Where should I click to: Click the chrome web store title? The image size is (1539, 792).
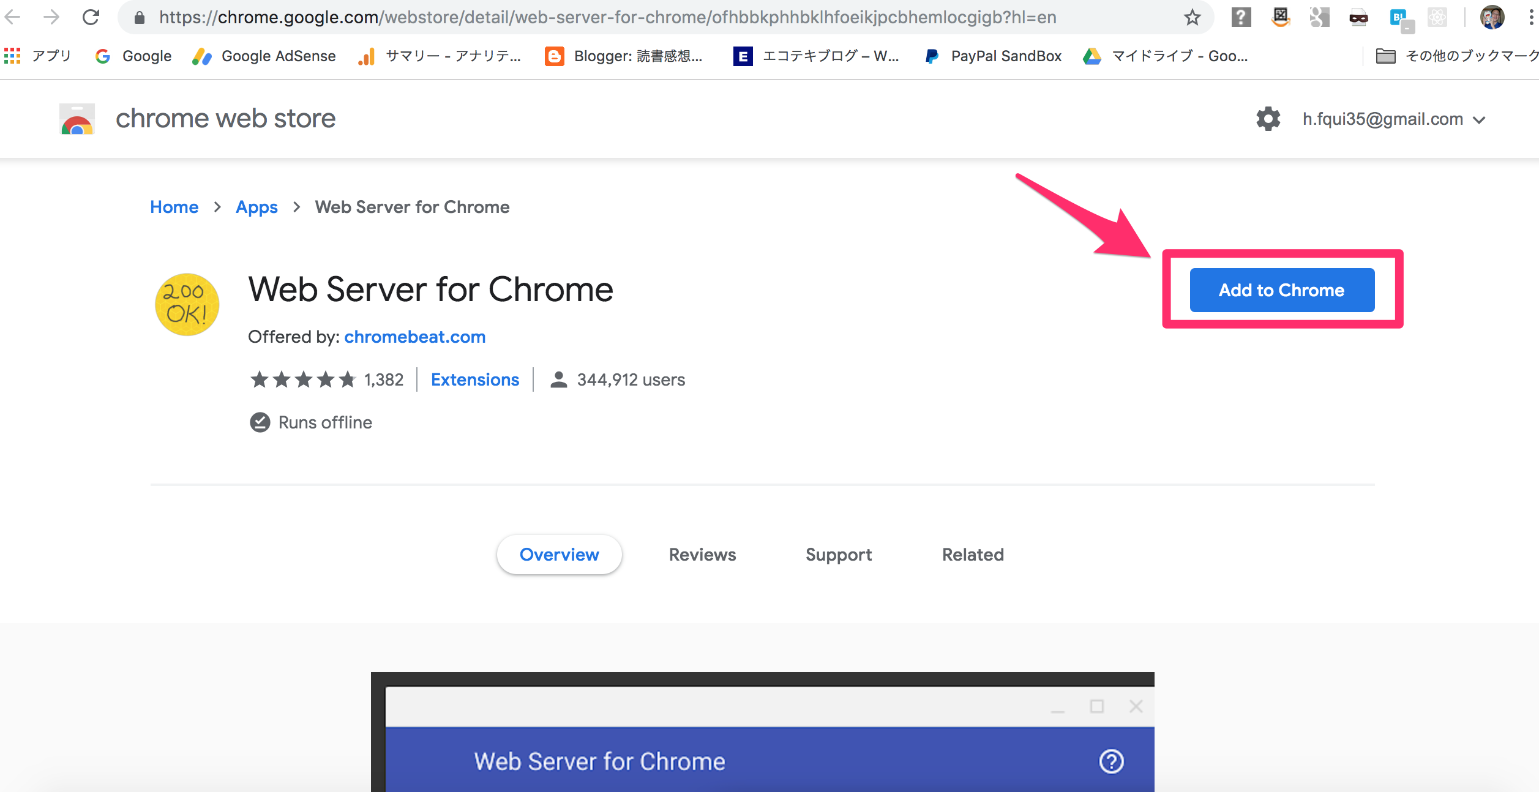[x=226, y=119]
